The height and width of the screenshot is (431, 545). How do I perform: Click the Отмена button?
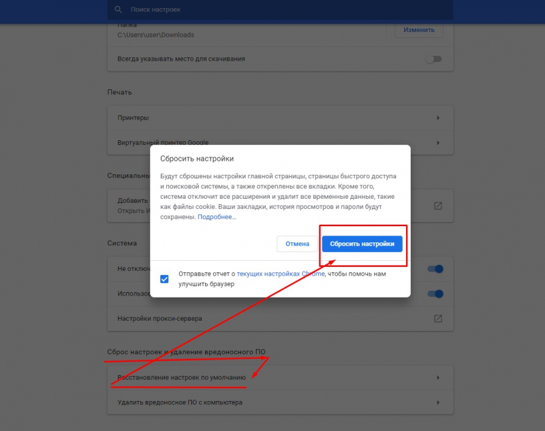click(x=297, y=244)
